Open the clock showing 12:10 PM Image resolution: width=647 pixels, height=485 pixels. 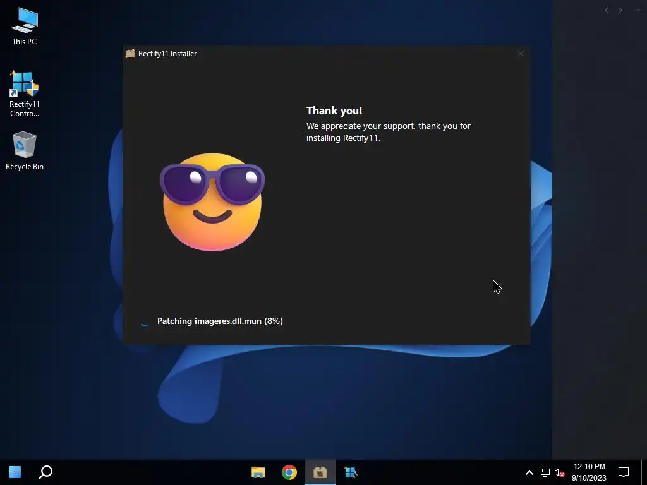coord(589,472)
